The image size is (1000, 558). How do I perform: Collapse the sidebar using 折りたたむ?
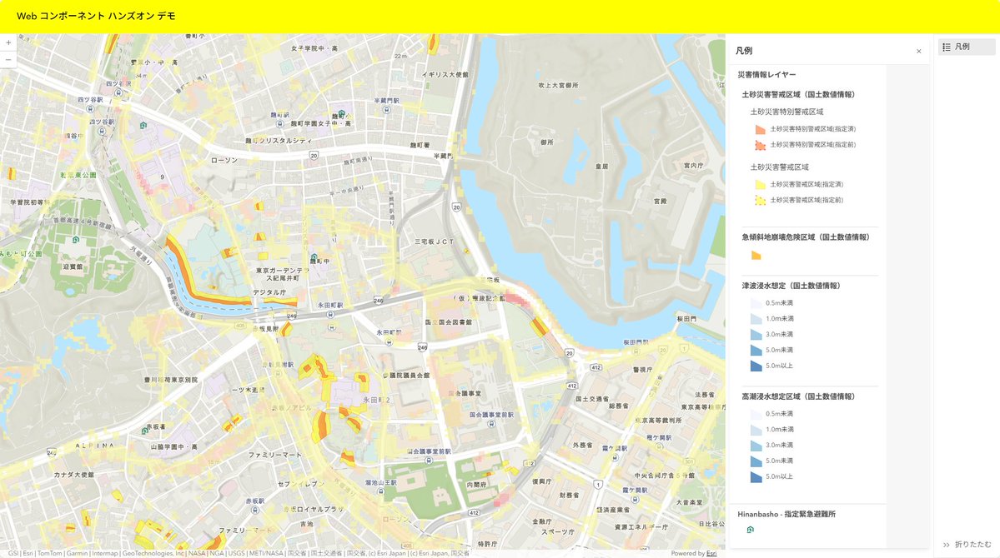[x=964, y=543]
